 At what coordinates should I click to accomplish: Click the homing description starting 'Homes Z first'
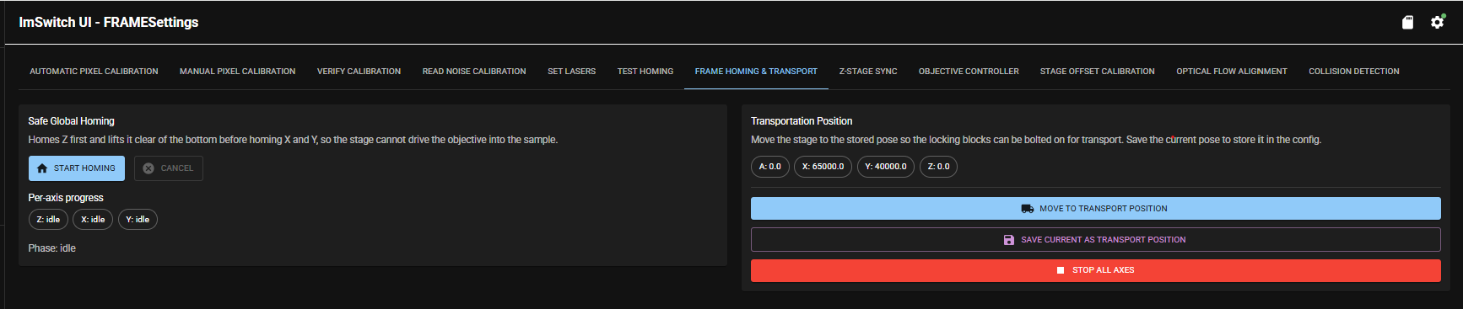coord(293,140)
